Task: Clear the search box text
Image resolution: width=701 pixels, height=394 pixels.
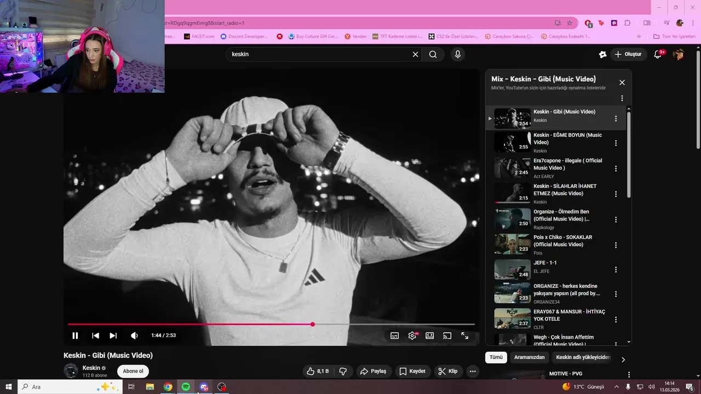Action: pyautogui.click(x=415, y=54)
